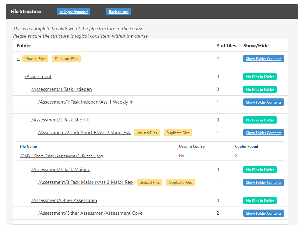This screenshot has height=225, width=303.
Task: Click Unused Files badge on Ass 3 Major Rep
Action: (x=150, y=183)
